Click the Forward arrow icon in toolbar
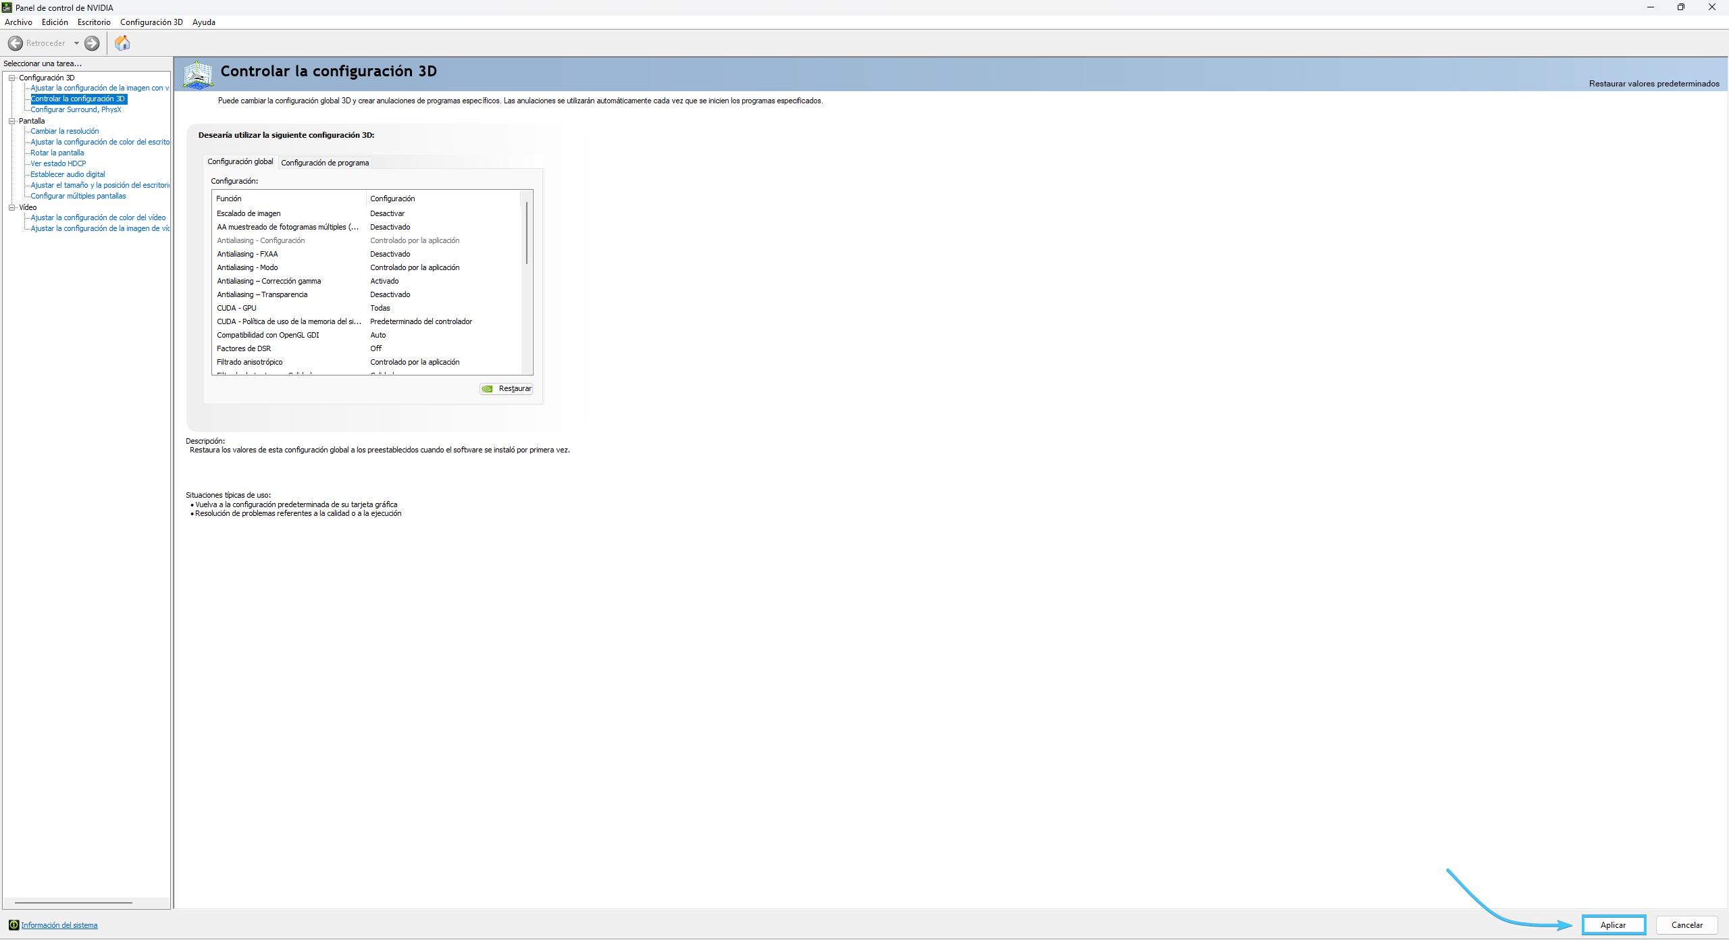 (x=92, y=43)
